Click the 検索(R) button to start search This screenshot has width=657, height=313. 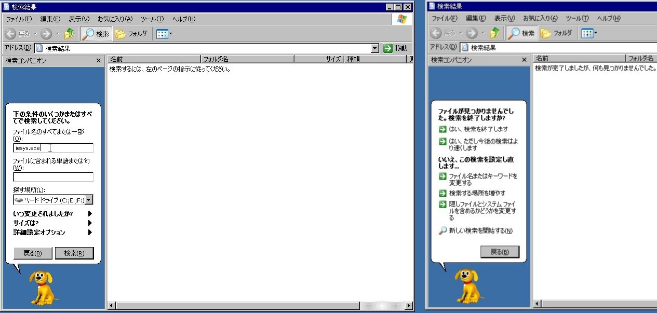pyautogui.click(x=74, y=253)
